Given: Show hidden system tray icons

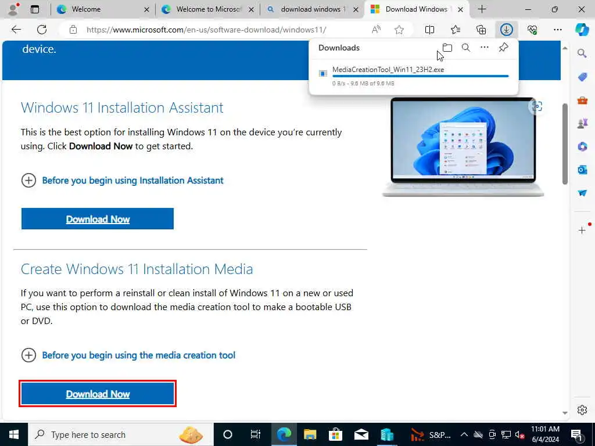Looking at the screenshot, I should pyautogui.click(x=464, y=434).
